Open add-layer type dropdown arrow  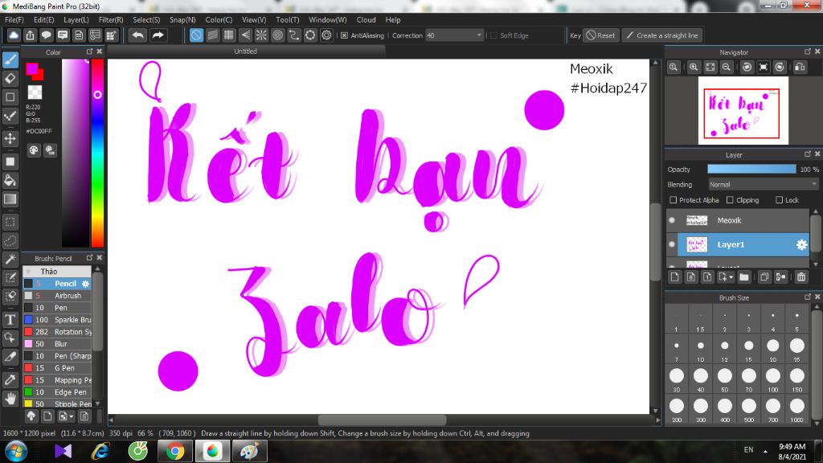pos(731,277)
